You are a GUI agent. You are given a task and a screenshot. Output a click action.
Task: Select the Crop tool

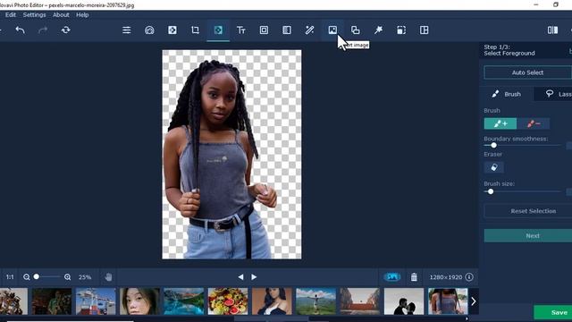click(195, 30)
